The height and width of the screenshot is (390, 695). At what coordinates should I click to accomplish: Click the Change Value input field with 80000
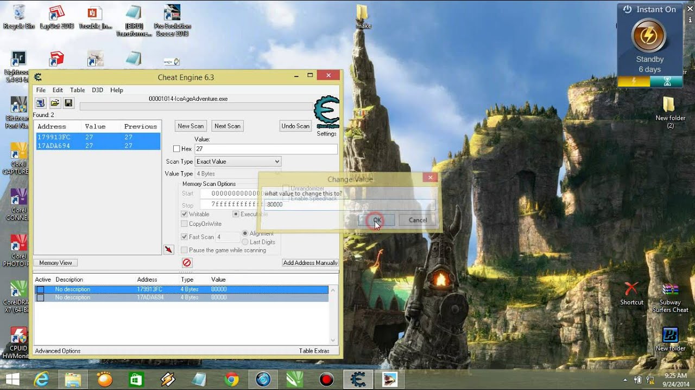(350, 205)
